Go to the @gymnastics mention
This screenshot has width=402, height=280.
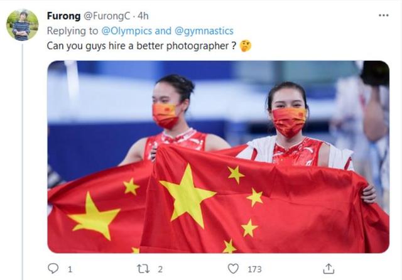(x=204, y=31)
